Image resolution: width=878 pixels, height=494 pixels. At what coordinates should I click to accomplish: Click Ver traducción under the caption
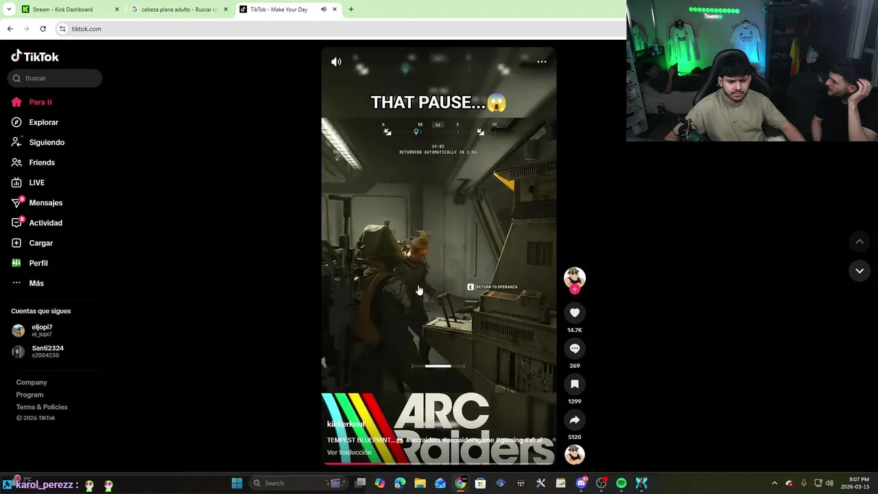[x=349, y=453]
